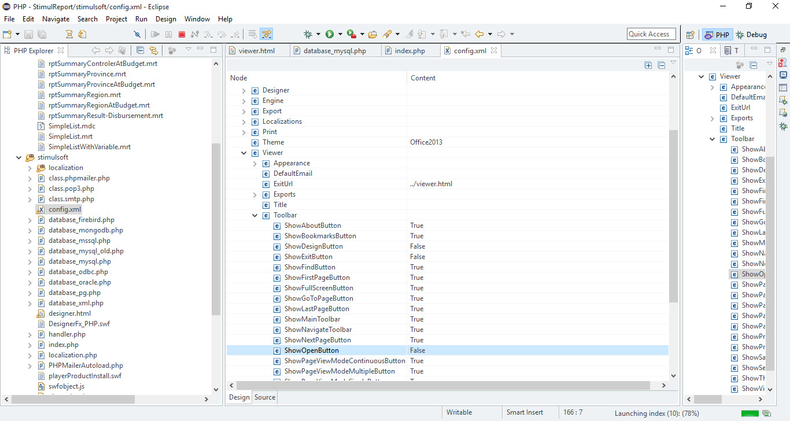Click the ../viewer.html ExitUrl value
Image resolution: width=790 pixels, height=421 pixels.
click(x=431, y=184)
